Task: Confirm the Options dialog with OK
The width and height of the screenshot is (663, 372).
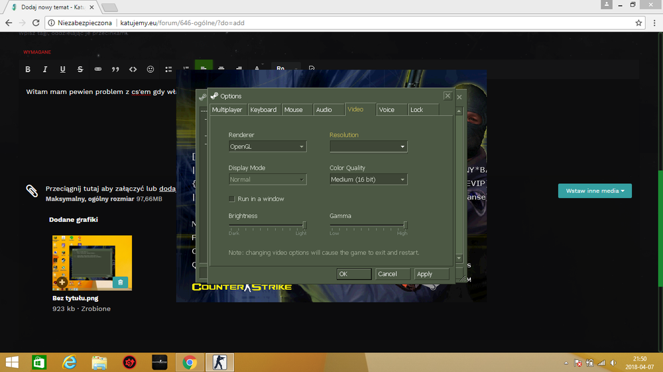Action: tap(354, 274)
